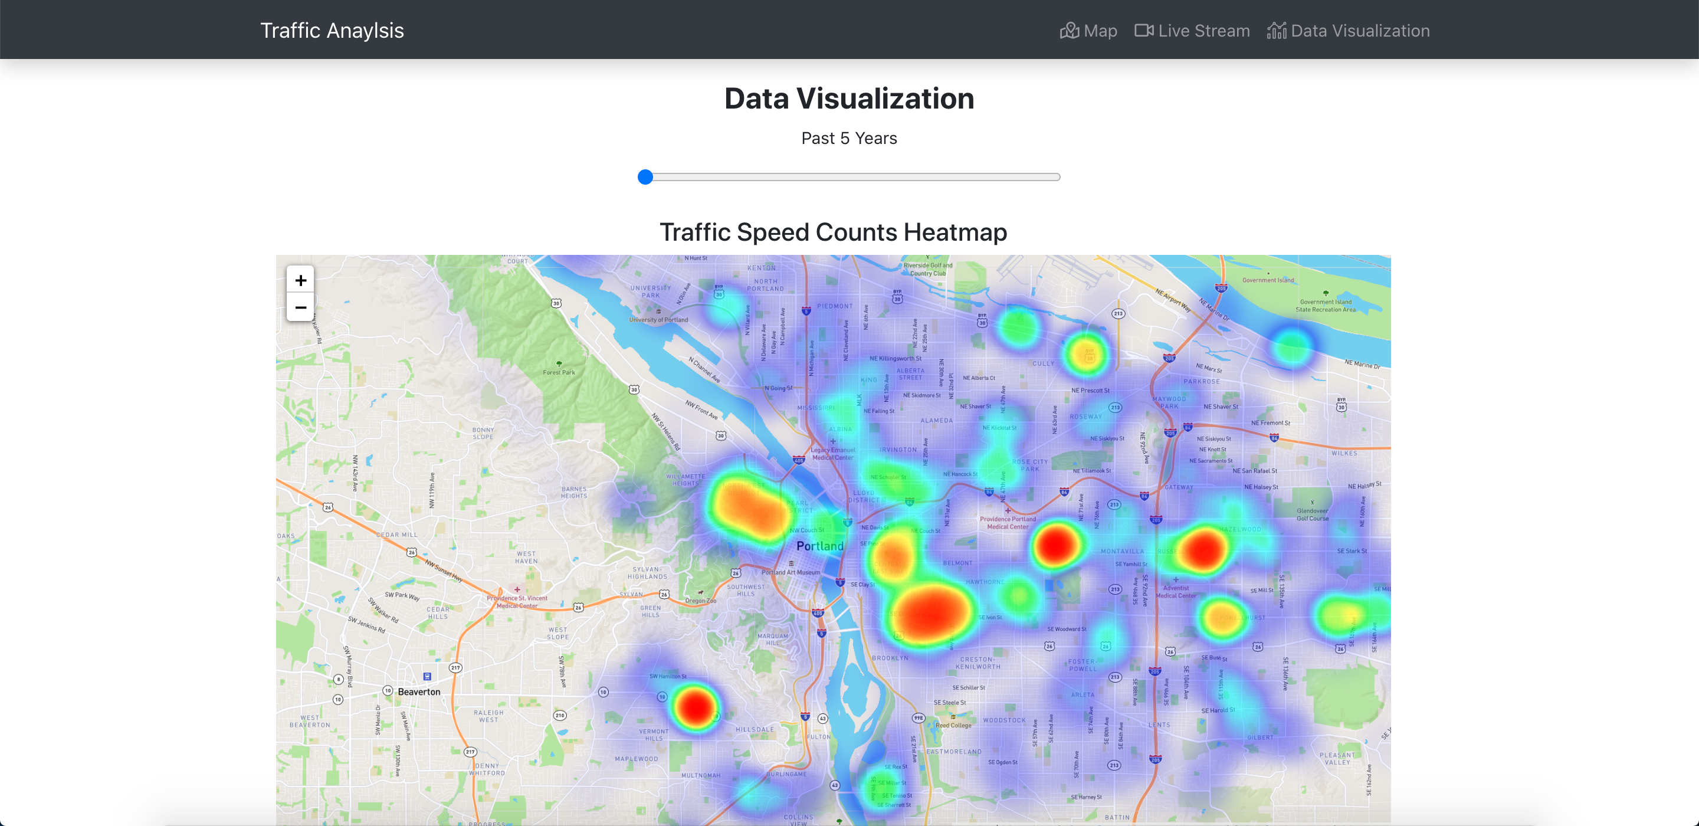Click the map zoom in plus button
This screenshot has height=826, width=1699.
click(300, 280)
